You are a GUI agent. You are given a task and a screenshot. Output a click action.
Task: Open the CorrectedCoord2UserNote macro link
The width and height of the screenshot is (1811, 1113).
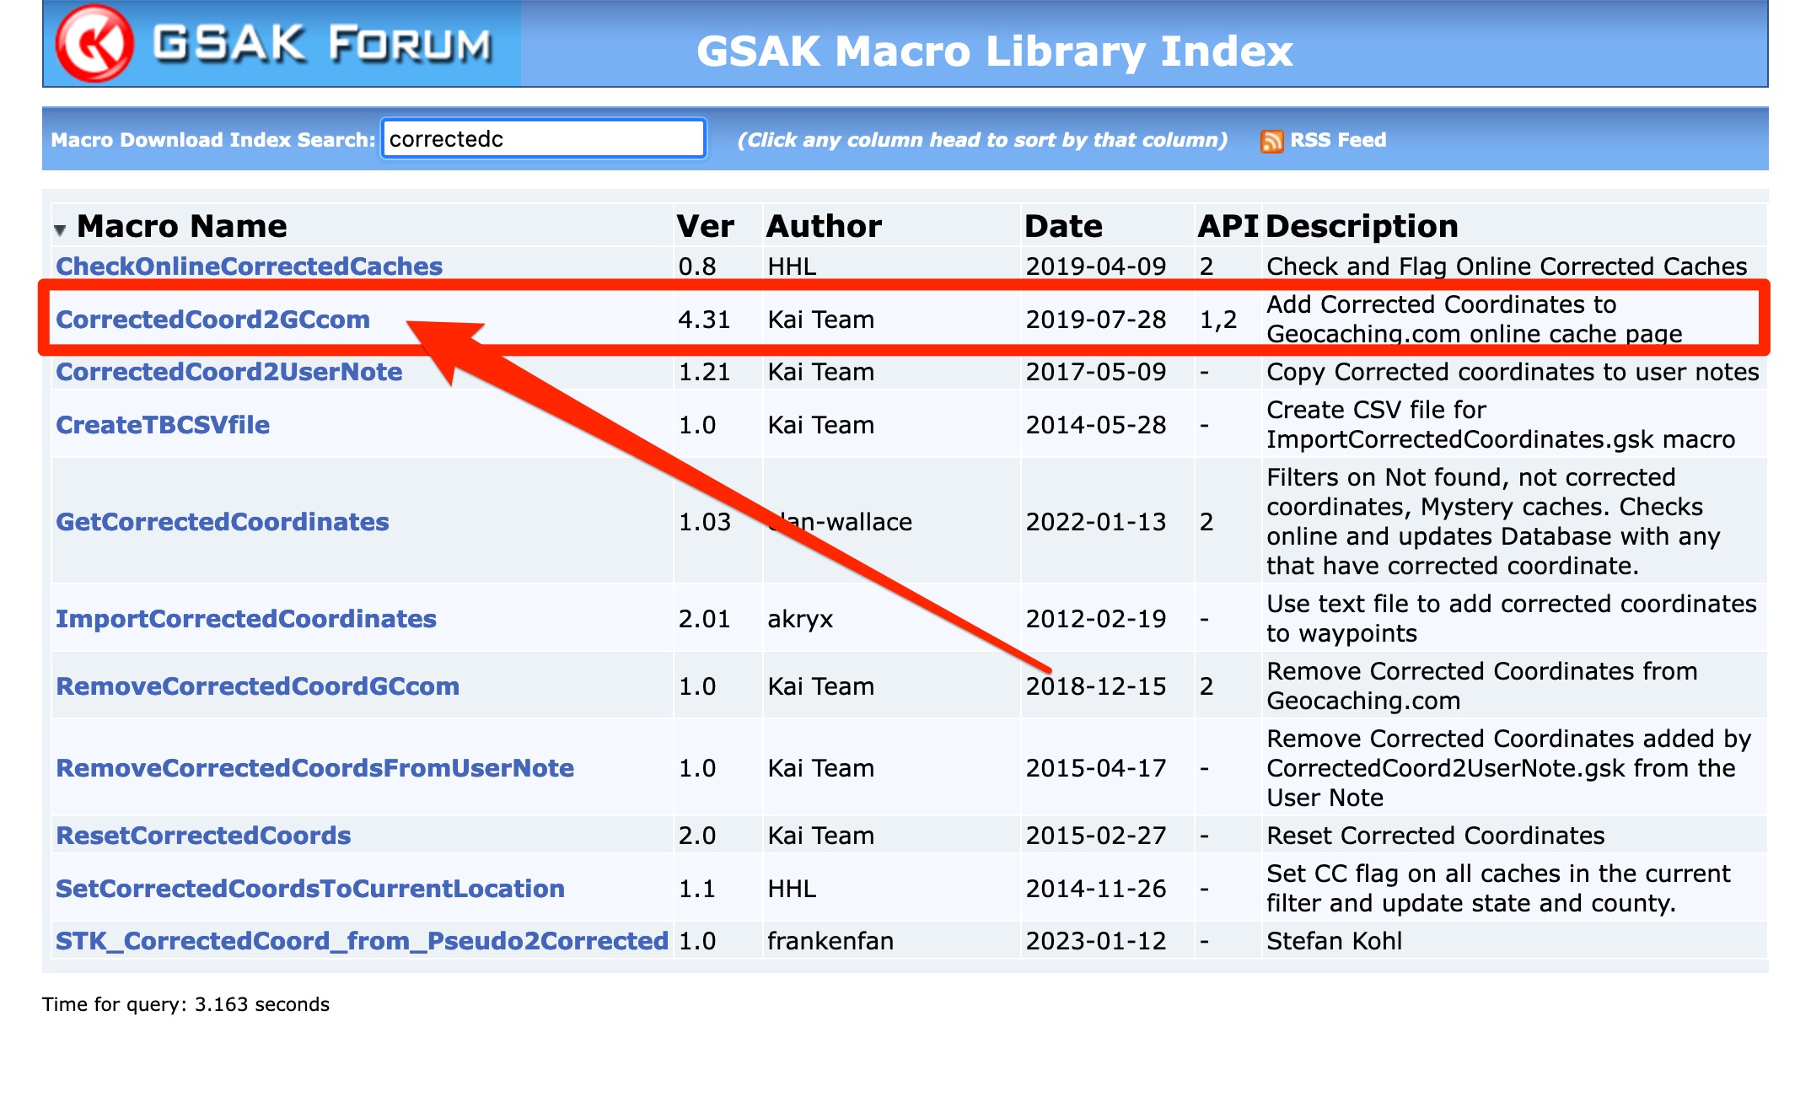click(x=228, y=372)
